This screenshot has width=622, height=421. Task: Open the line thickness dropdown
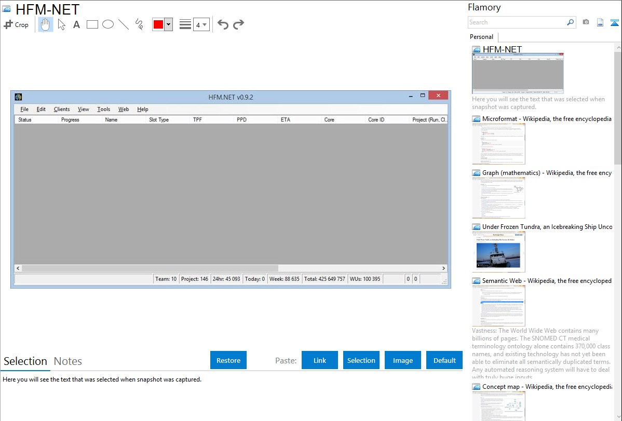201,24
